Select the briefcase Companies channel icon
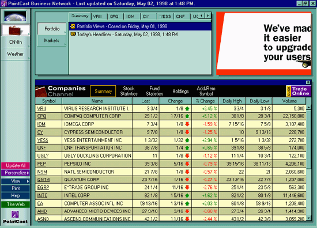Viewport: 317px width, 228px height. tap(15, 31)
